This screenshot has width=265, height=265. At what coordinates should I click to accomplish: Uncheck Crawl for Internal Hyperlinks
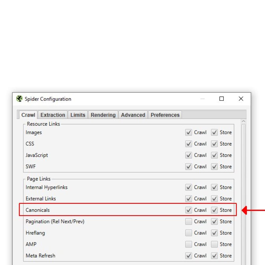click(188, 187)
